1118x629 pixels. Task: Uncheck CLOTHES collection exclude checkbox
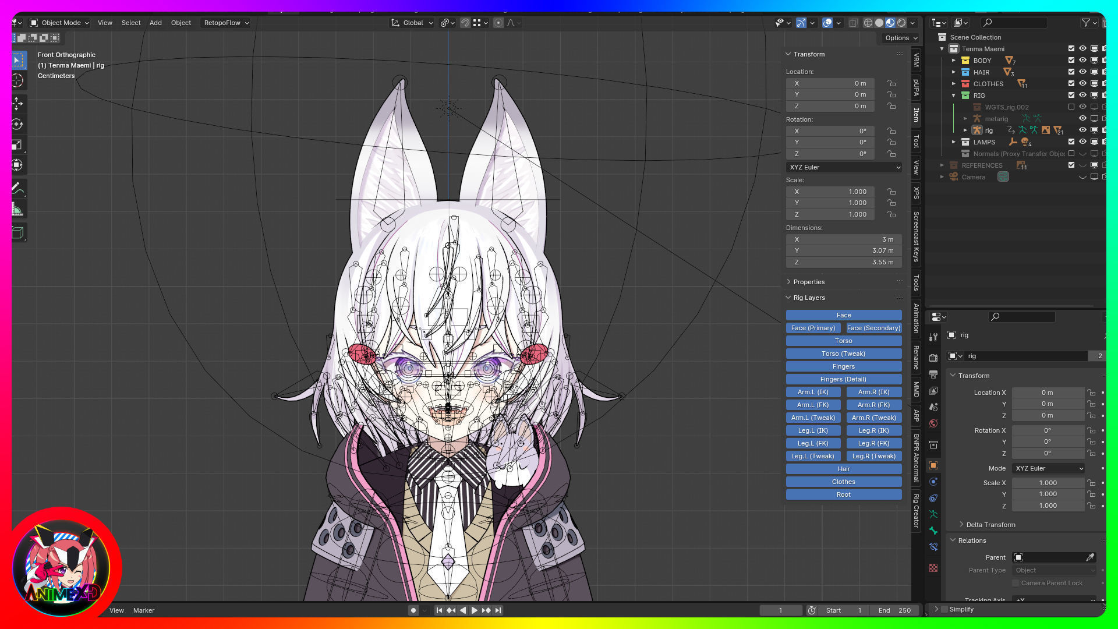point(1071,84)
